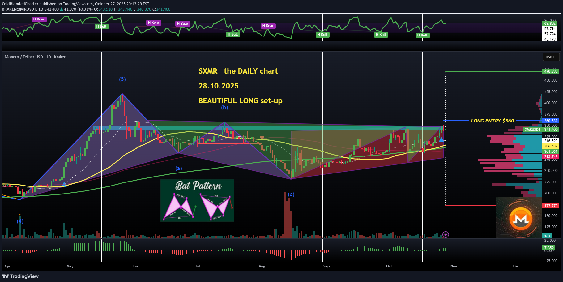Image resolution: width=563 pixels, height=282 pixels.
Task: Click the LONG ENTRY $360 annotation
Action: (x=492, y=121)
